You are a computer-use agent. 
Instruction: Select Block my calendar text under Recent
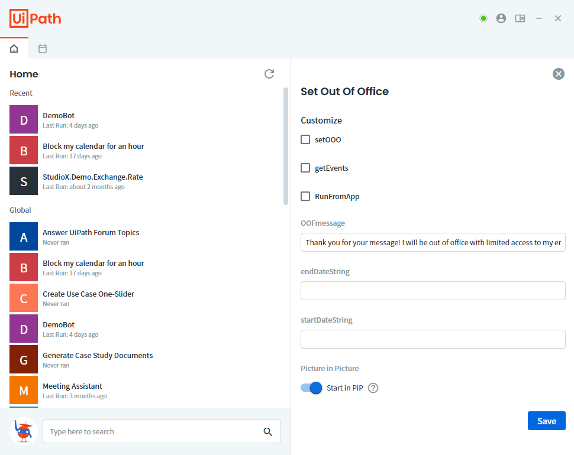click(x=93, y=146)
